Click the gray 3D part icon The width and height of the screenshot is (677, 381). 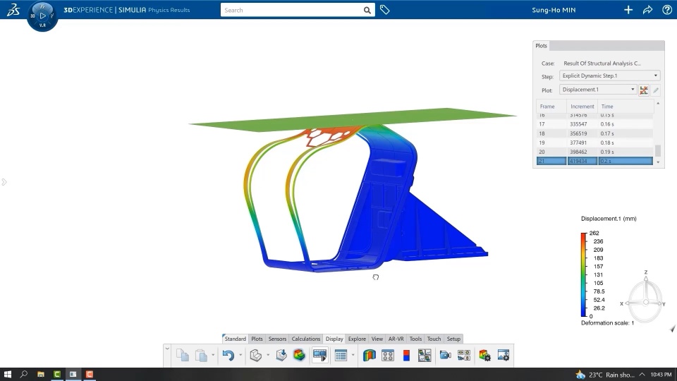click(255, 356)
